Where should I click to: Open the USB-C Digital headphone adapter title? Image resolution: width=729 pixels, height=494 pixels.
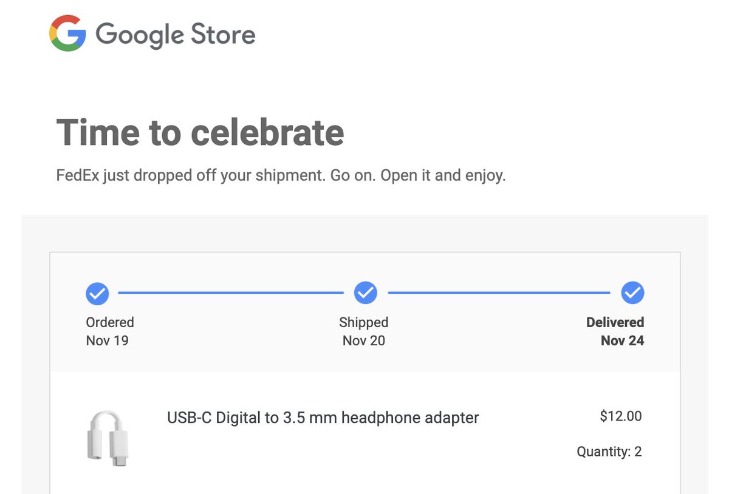coord(323,418)
